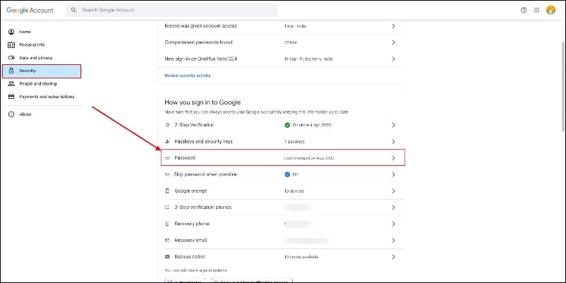The width and height of the screenshot is (566, 283).
Task: Click '19 Mar - Puducherry, India' text
Action: [x=308, y=59]
